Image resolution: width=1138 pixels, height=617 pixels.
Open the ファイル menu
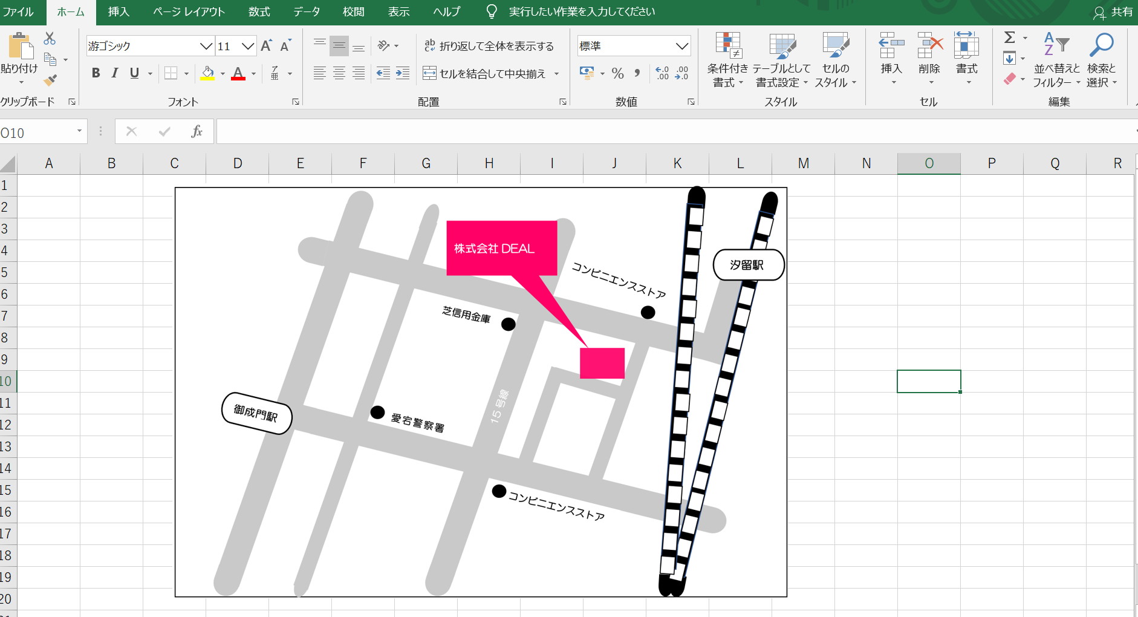pyautogui.click(x=20, y=11)
